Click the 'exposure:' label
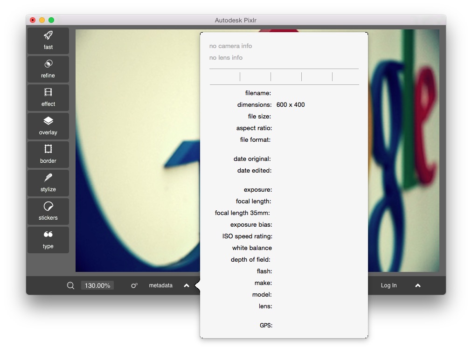Image resolution: width=472 pixels, height=354 pixels. pyautogui.click(x=258, y=190)
